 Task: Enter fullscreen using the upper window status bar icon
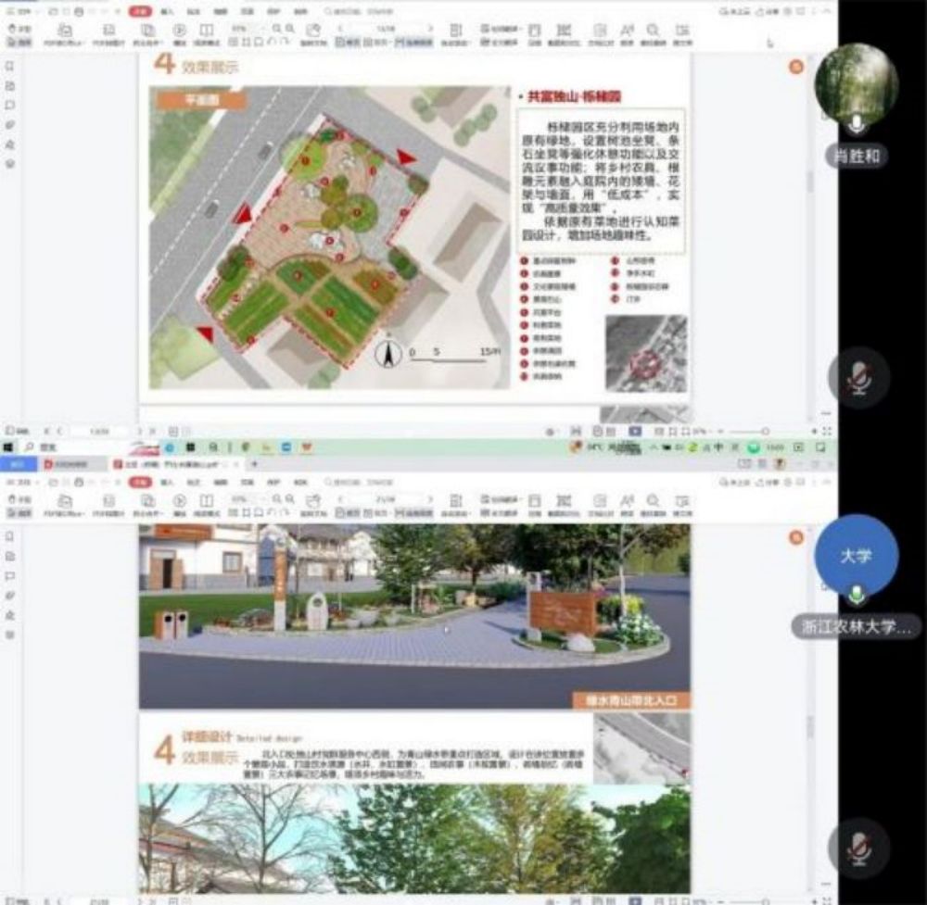click(826, 431)
